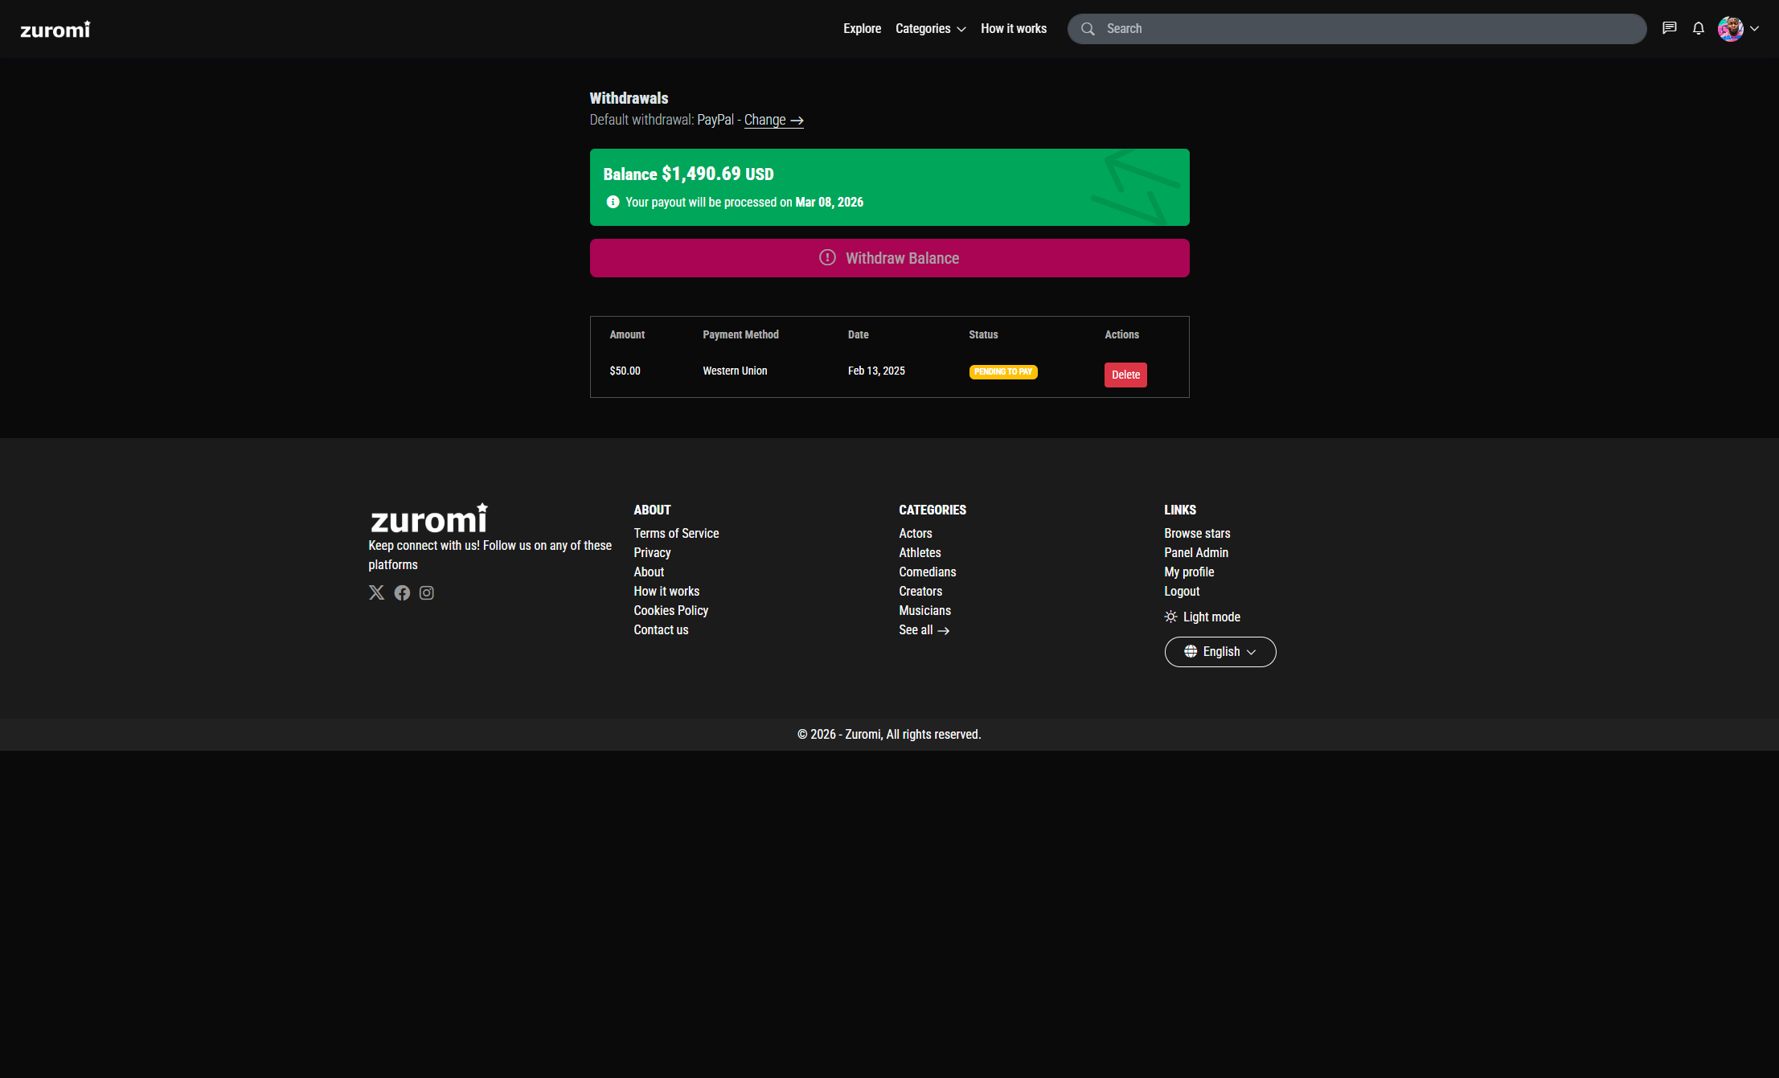Toggle Light mode in footer
This screenshot has width=1779, height=1078.
[x=1203, y=617]
